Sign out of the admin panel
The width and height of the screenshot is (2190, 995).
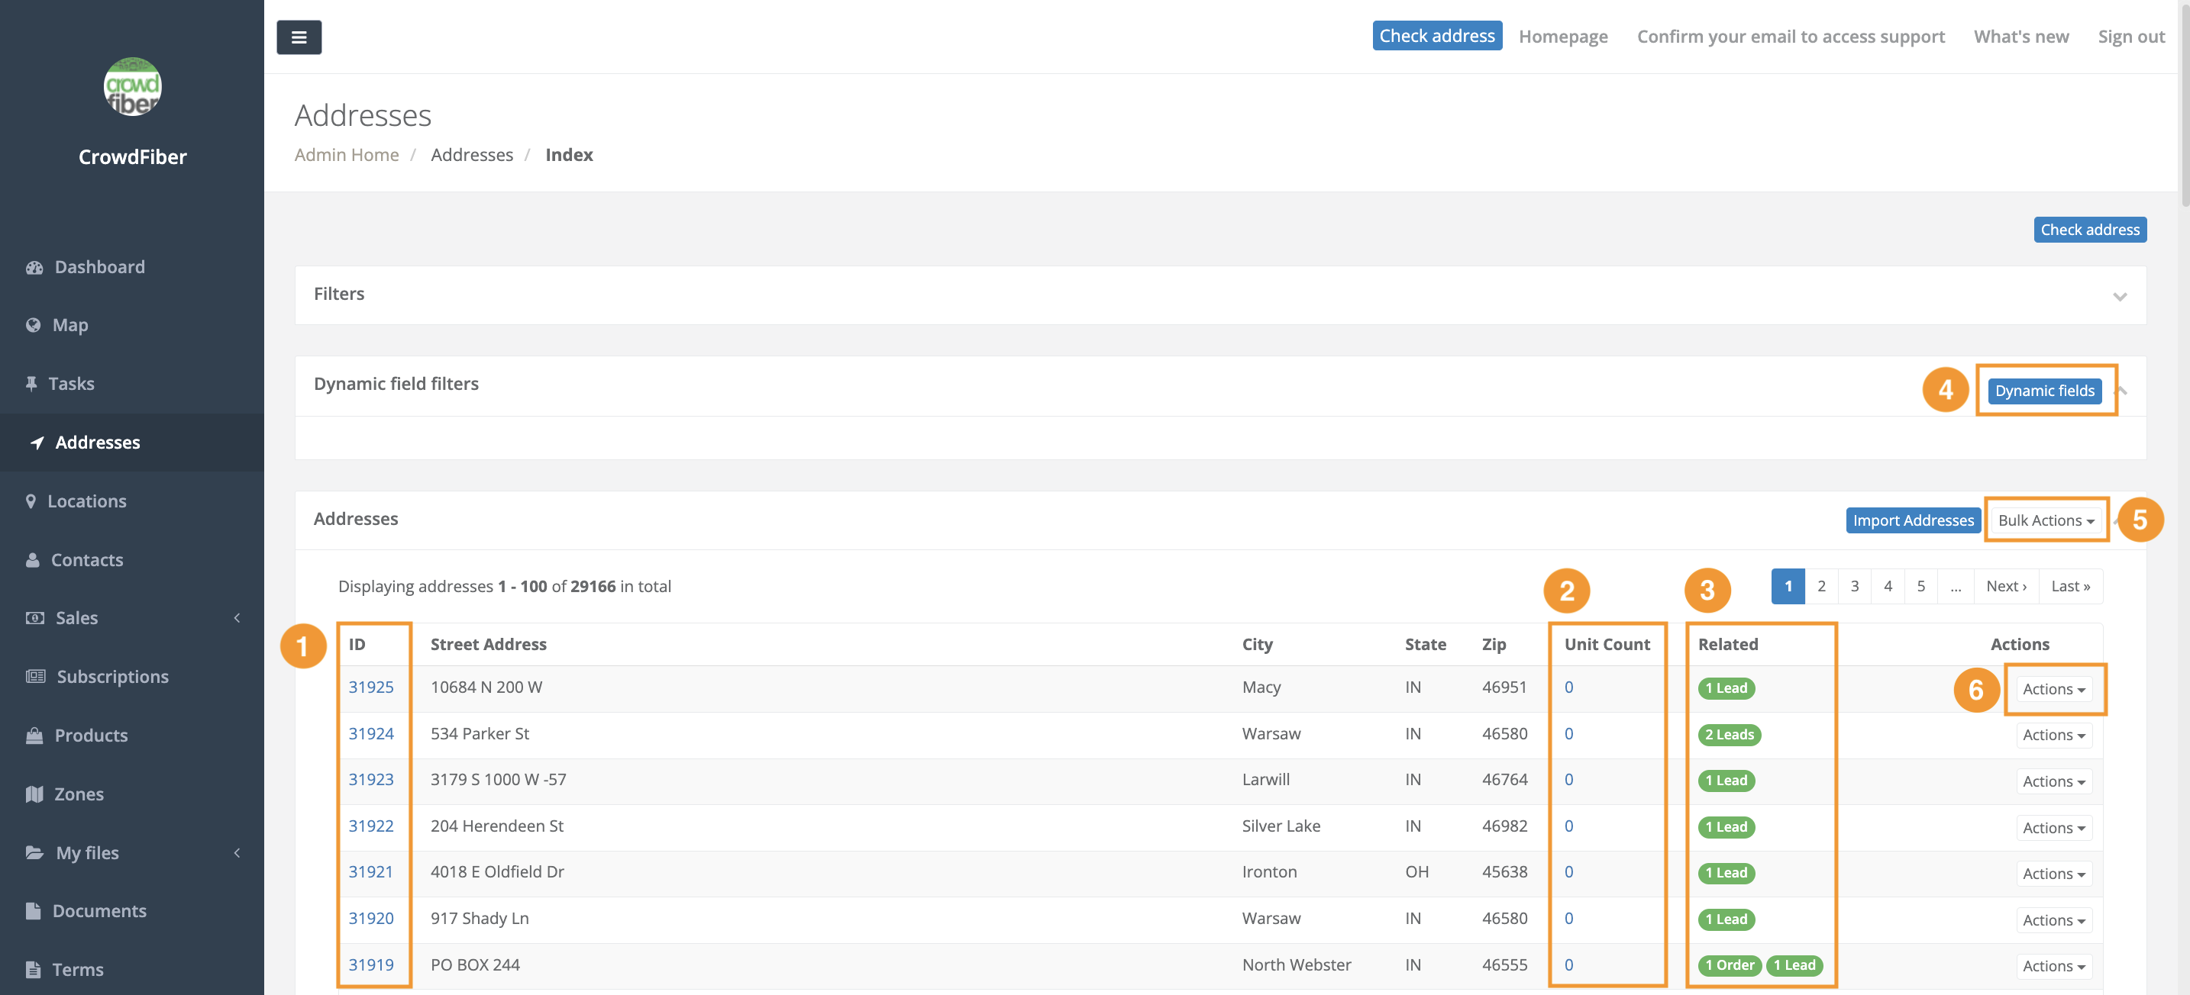2130,36
